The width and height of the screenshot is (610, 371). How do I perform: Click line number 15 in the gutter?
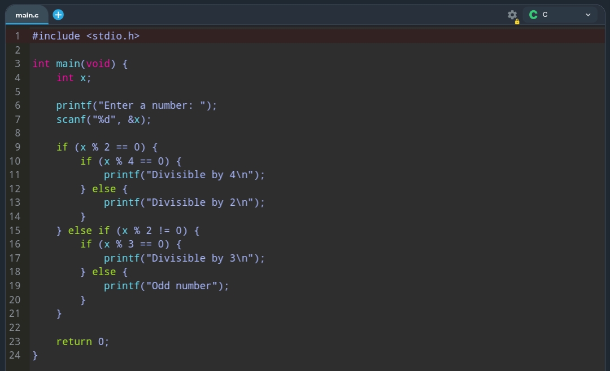[x=15, y=230]
